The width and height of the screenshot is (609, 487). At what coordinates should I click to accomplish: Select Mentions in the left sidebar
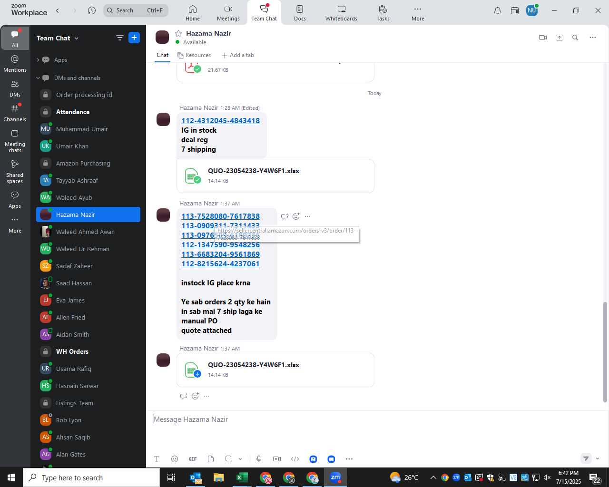click(15, 64)
